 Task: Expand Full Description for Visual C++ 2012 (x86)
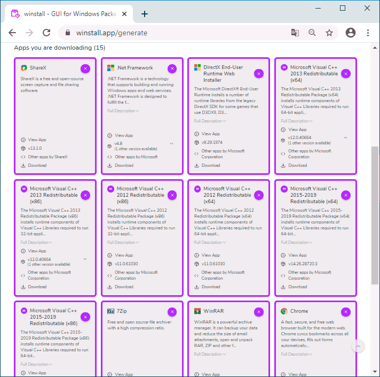pos(123,242)
